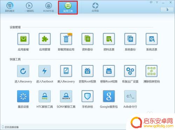Click the 正在连接设备 status text

(12, 127)
